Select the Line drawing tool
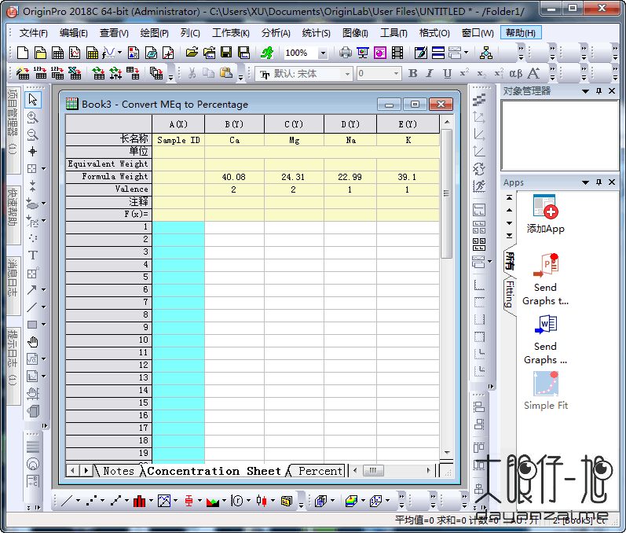The height and width of the screenshot is (533, 626). 32,307
